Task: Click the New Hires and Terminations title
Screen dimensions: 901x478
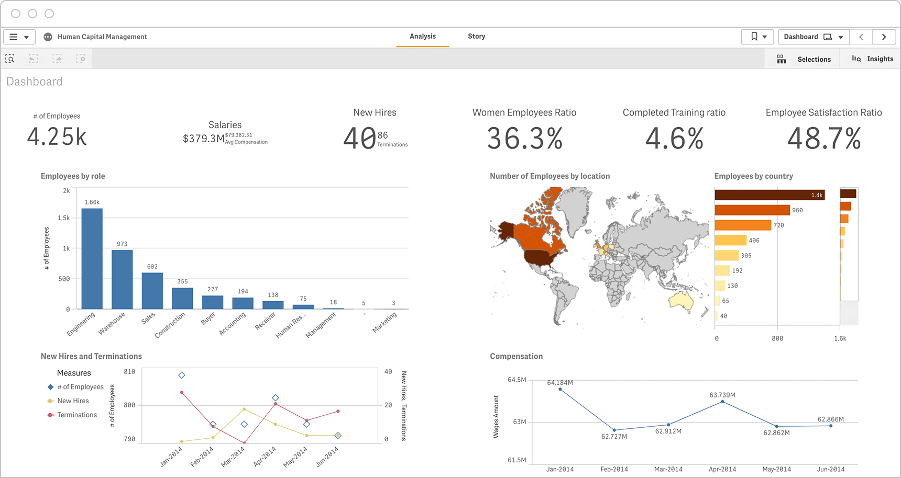Action: point(91,356)
